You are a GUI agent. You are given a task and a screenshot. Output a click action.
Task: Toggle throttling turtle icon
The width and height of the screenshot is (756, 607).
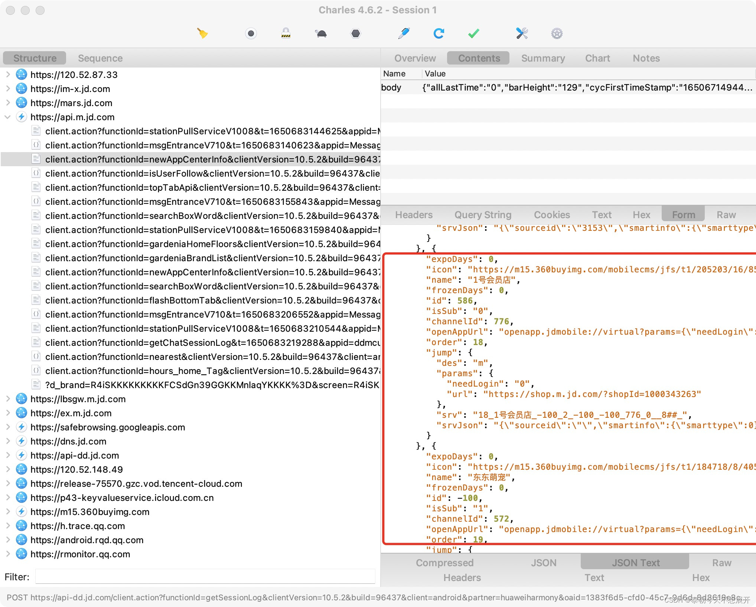click(321, 33)
